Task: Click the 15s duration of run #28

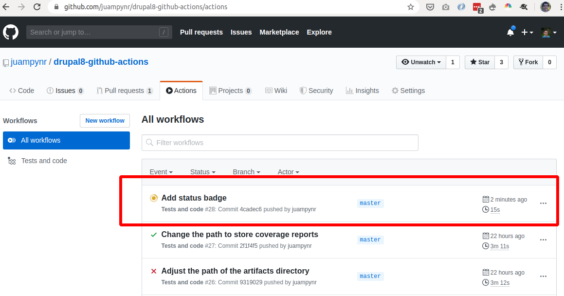Action: pyautogui.click(x=495, y=210)
